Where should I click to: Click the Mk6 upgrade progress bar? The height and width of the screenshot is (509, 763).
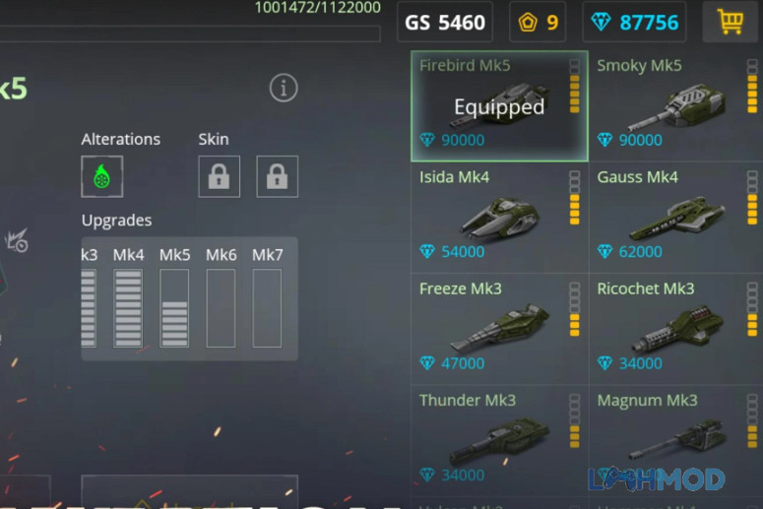(221, 308)
